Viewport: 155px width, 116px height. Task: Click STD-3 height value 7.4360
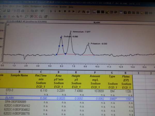point(79,91)
